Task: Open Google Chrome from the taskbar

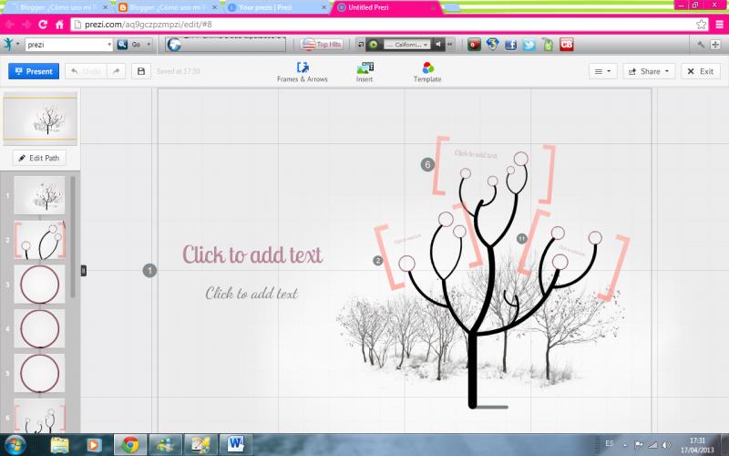Action: pos(130,444)
